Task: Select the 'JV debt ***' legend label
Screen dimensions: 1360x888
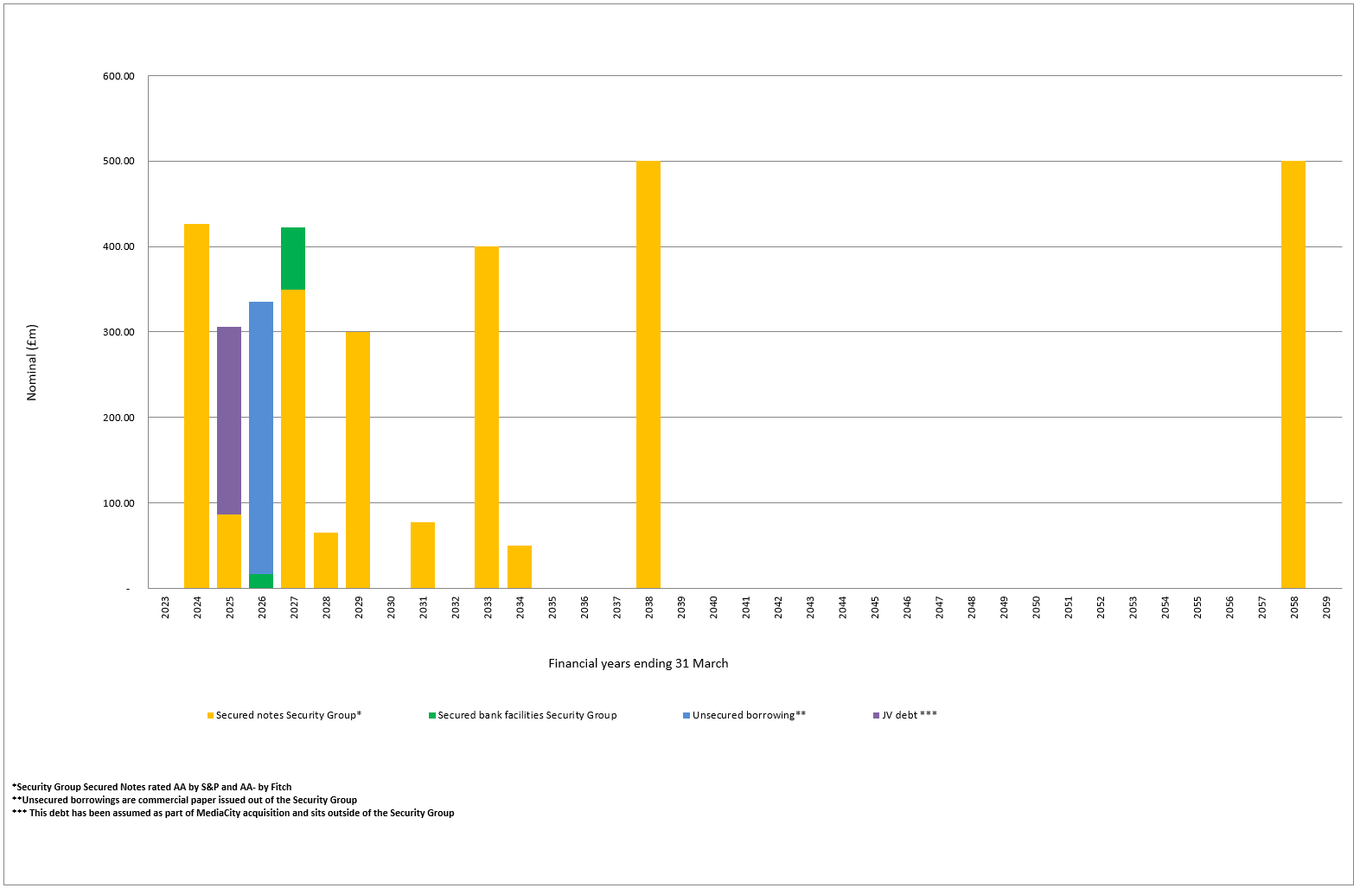Action: click(910, 715)
